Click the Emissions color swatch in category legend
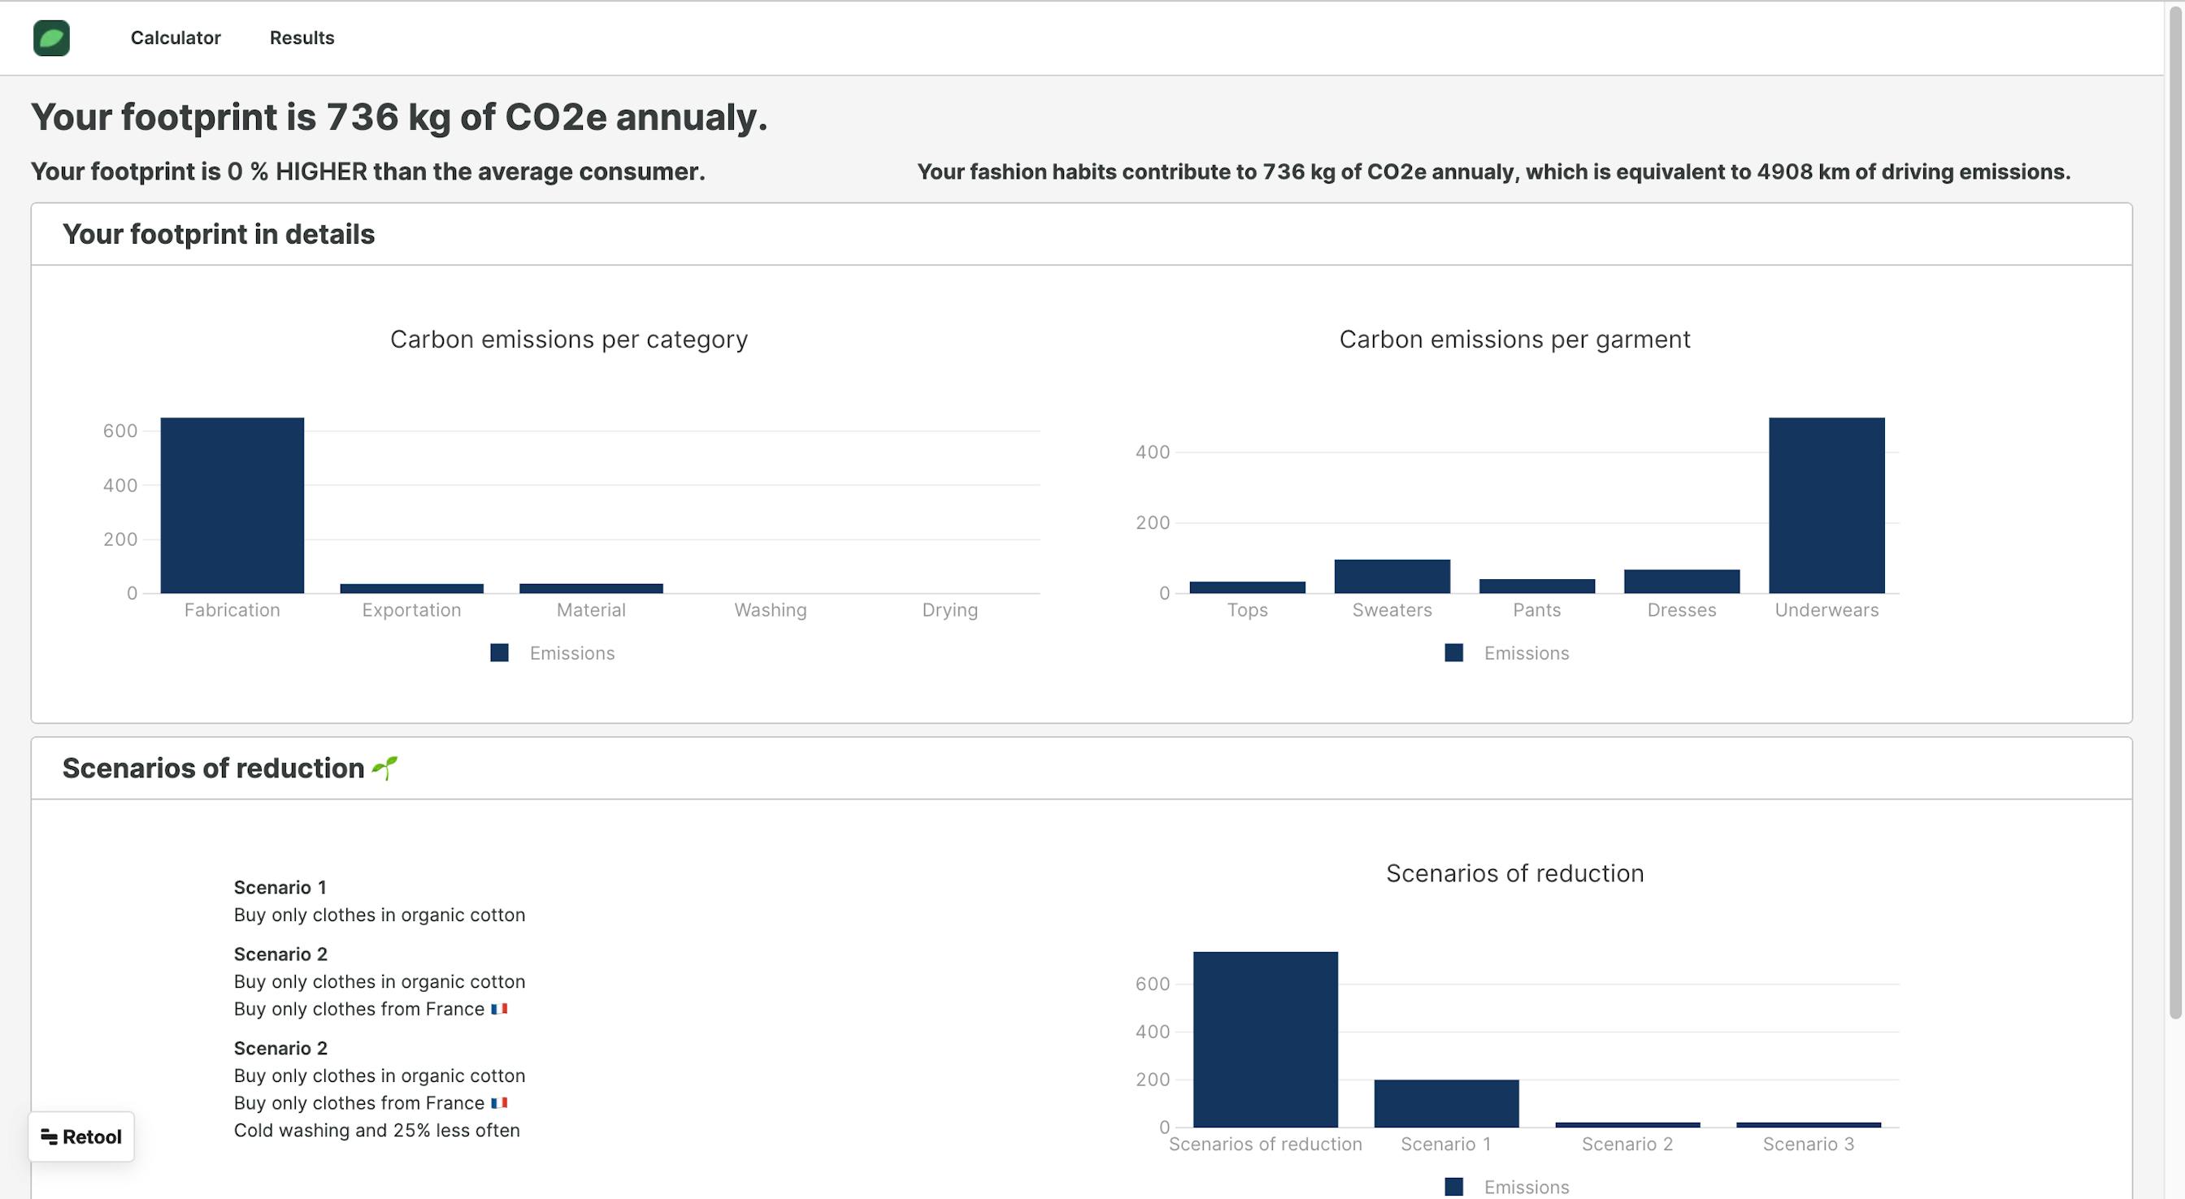Viewport: 2185px width, 1199px height. click(x=500, y=653)
